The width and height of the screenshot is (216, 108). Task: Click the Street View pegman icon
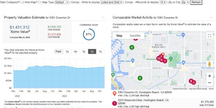[209, 64]
